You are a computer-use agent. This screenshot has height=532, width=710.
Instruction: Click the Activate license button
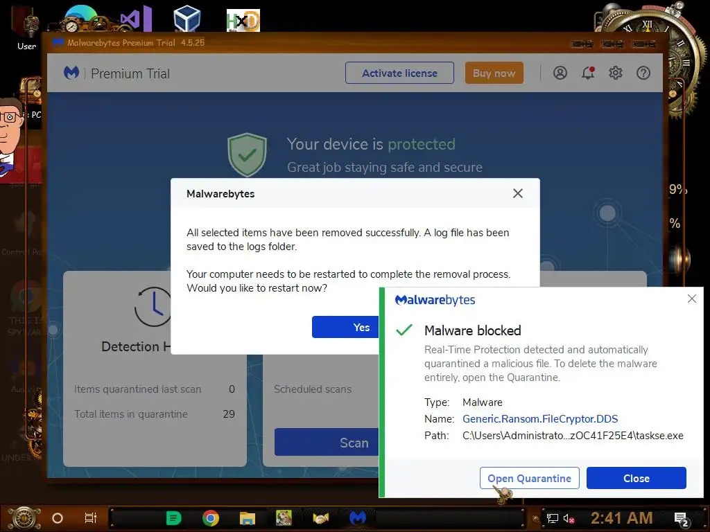point(399,73)
